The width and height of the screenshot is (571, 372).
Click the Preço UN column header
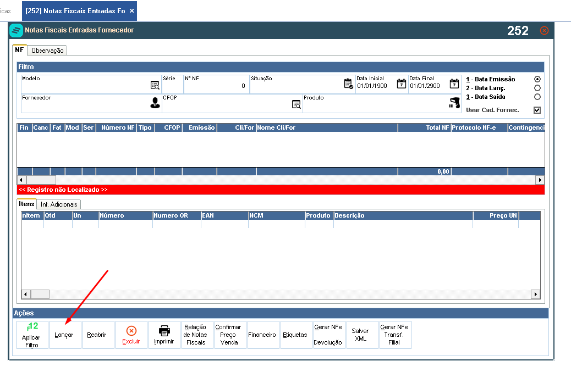(496, 215)
